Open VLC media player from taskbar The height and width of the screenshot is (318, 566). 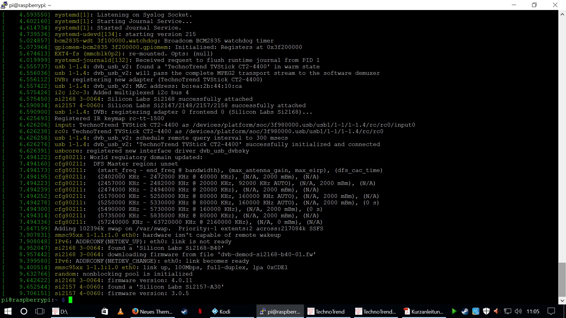point(121,311)
